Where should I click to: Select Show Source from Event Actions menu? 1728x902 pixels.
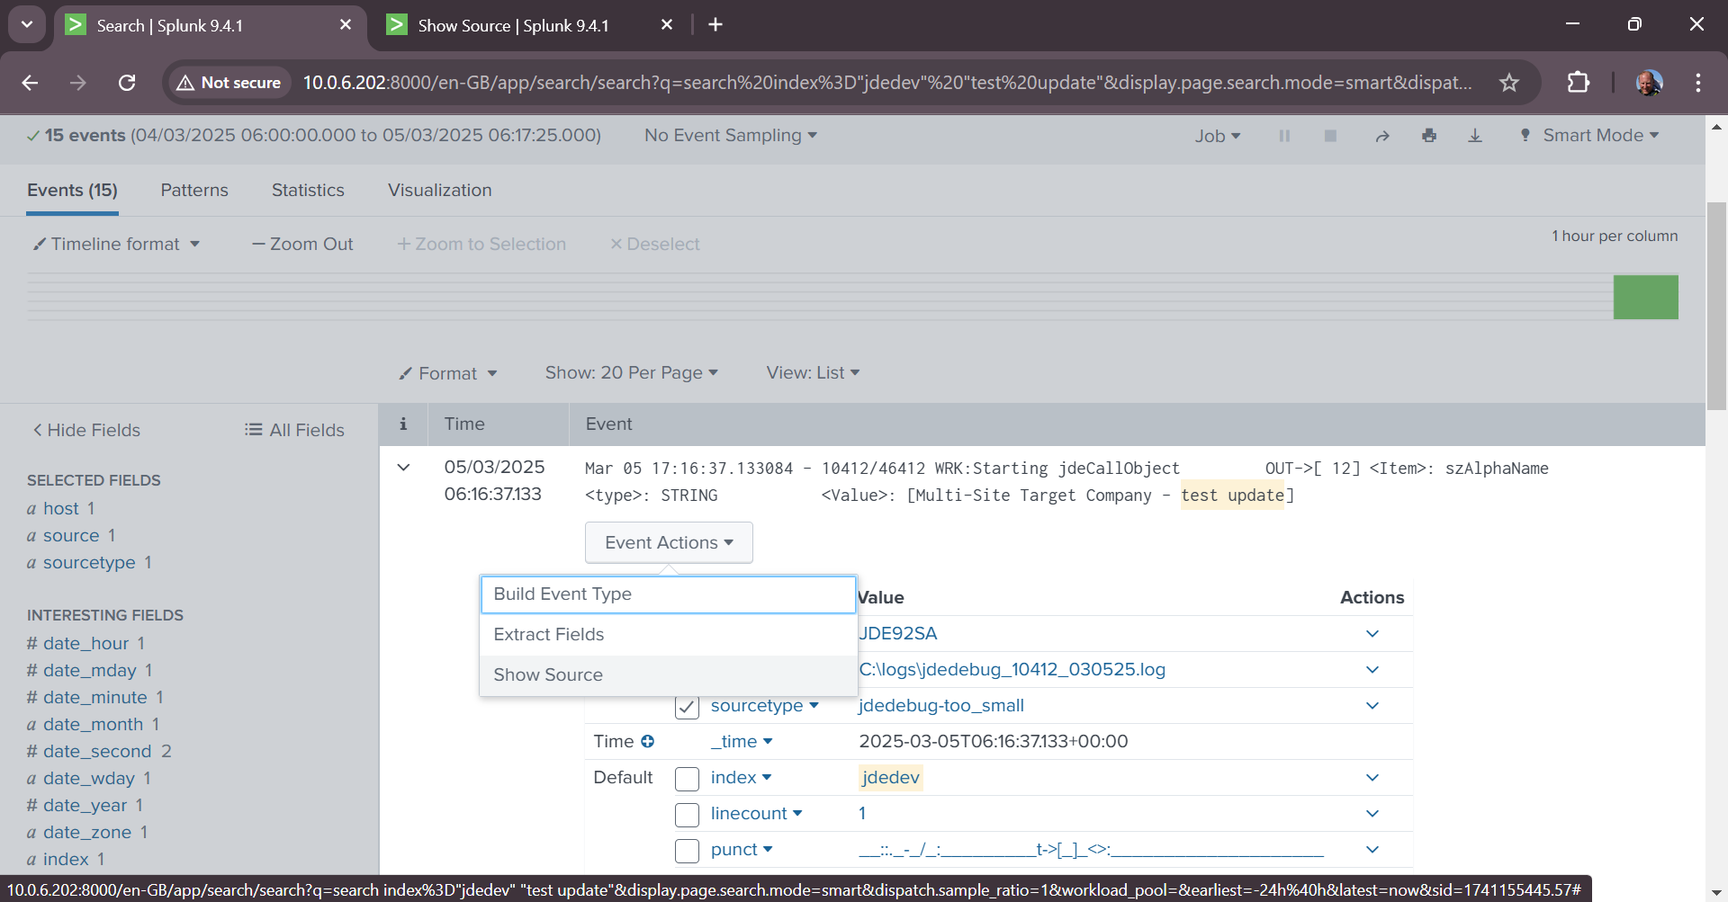click(548, 674)
